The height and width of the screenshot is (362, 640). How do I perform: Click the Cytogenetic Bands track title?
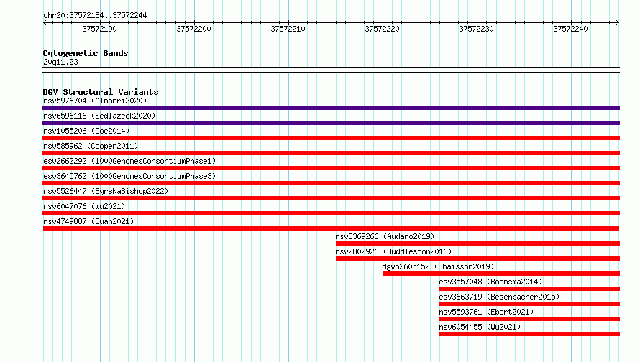click(86, 53)
